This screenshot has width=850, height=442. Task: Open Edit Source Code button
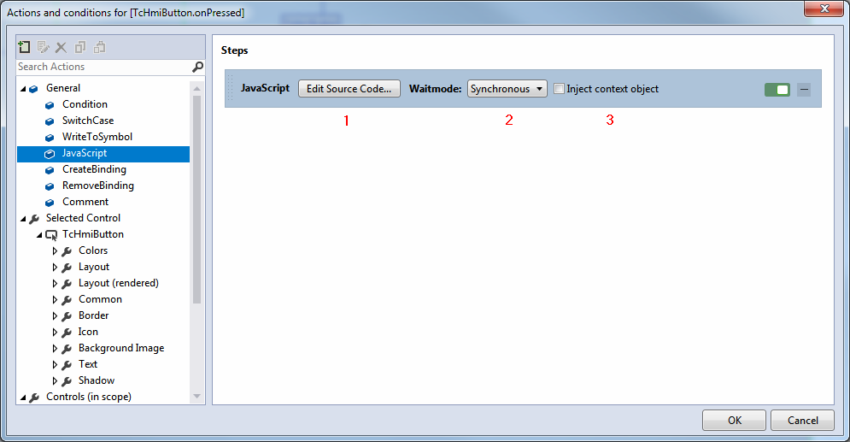[x=349, y=88]
